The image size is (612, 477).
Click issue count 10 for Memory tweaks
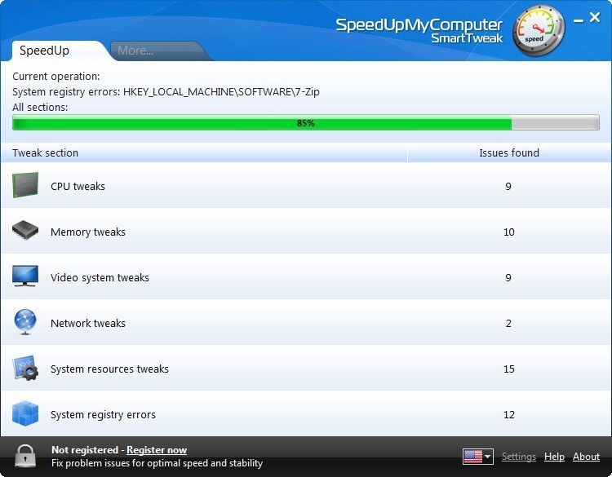tap(509, 232)
